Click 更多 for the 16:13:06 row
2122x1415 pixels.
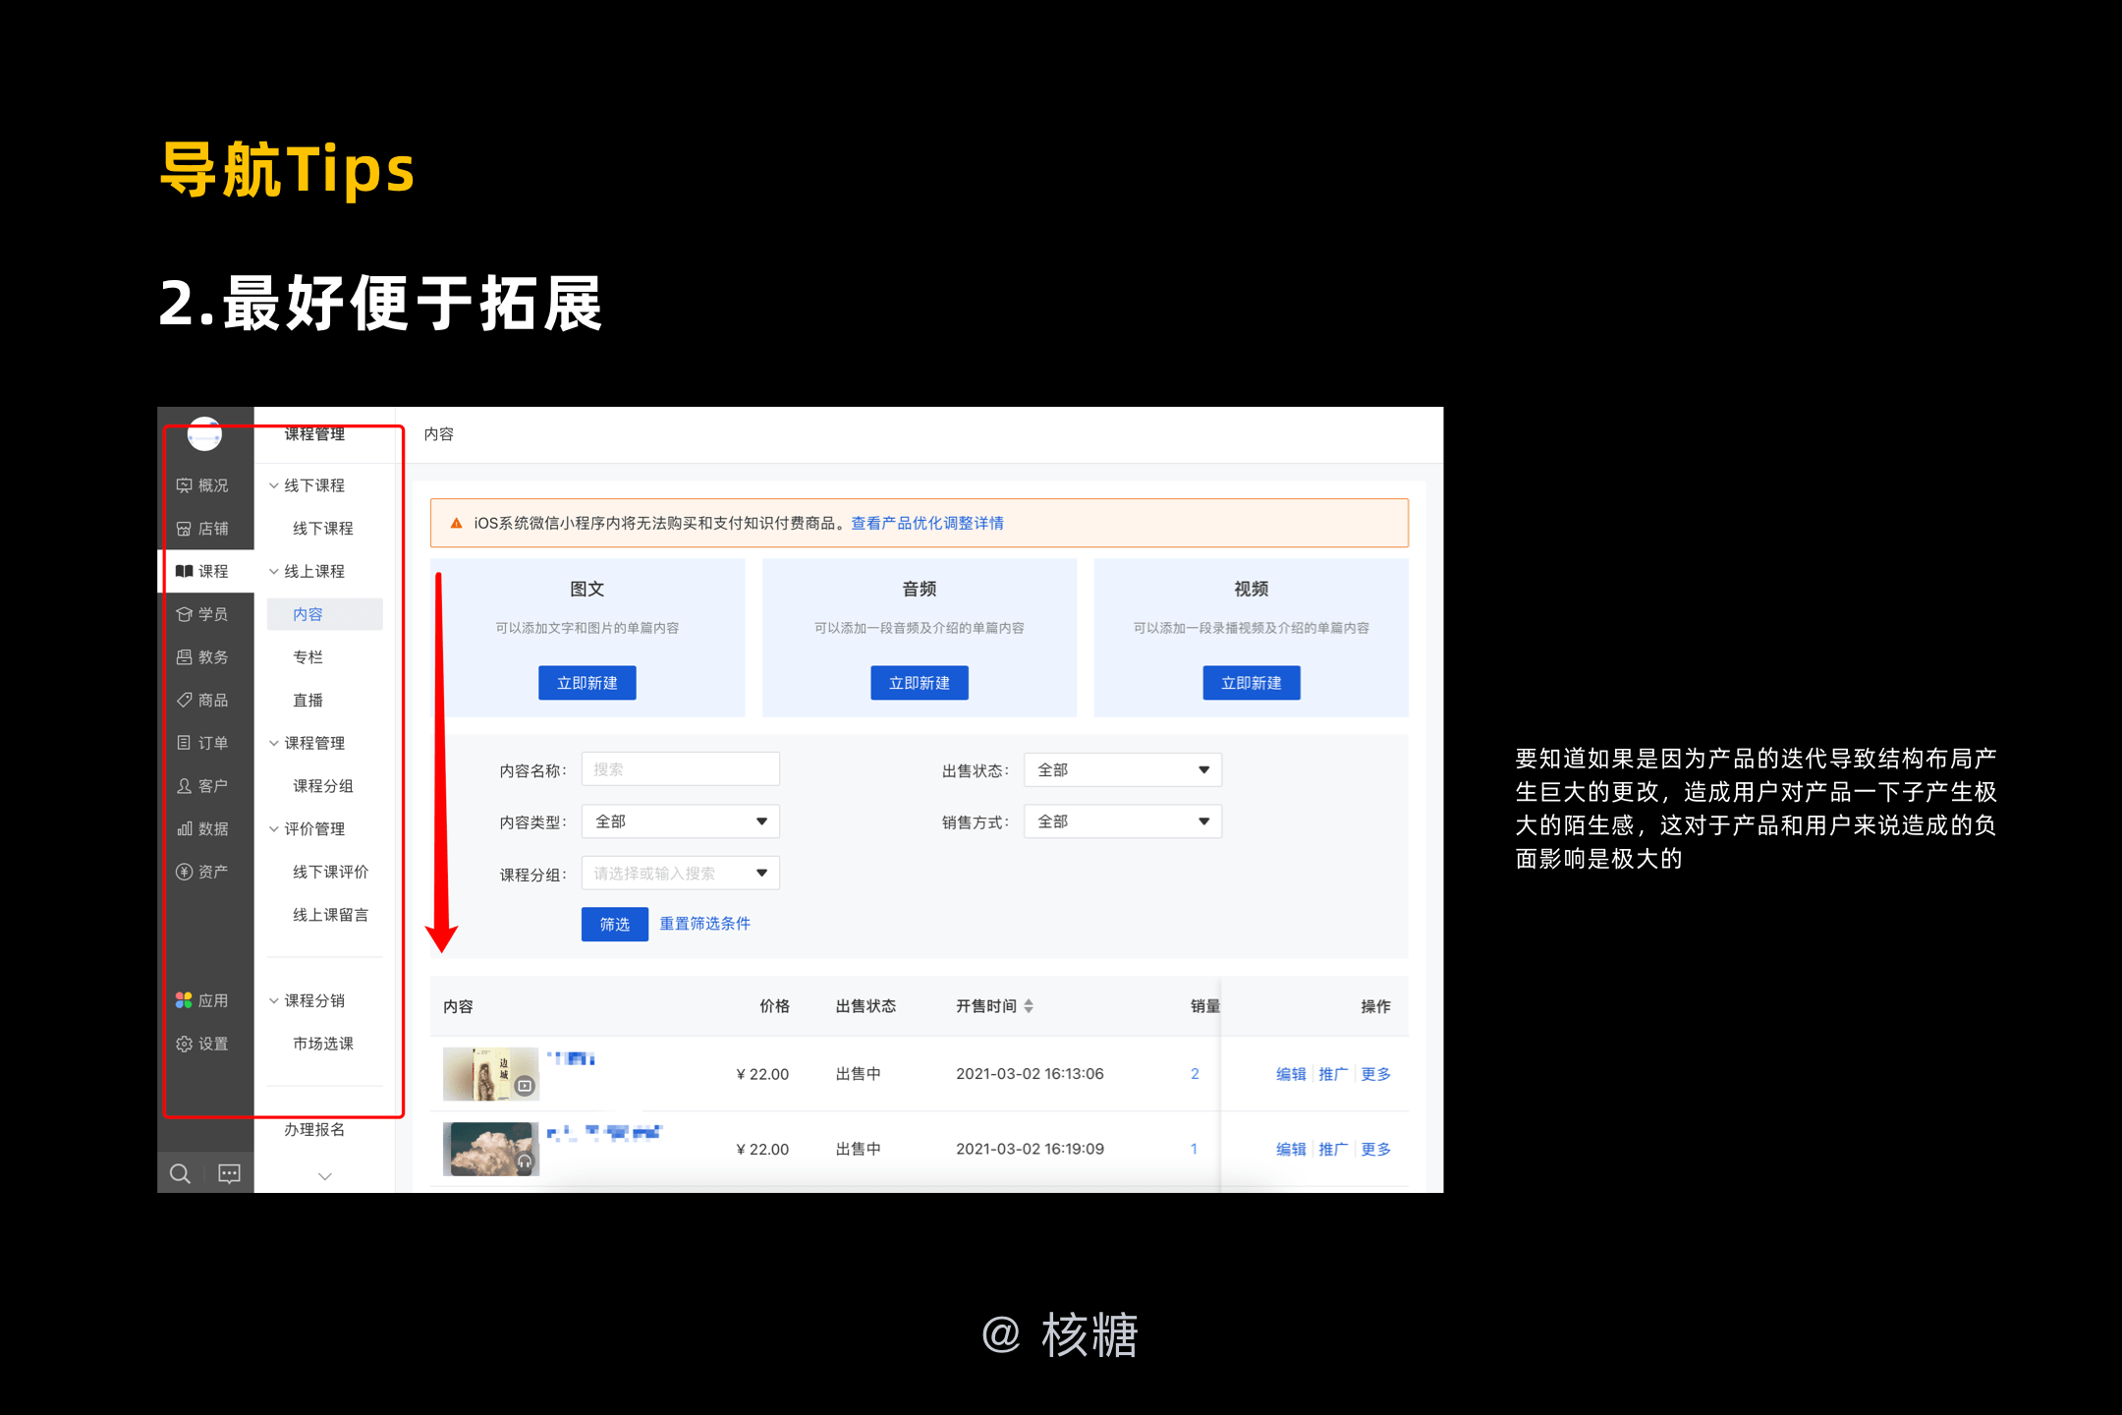point(1376,1074)
